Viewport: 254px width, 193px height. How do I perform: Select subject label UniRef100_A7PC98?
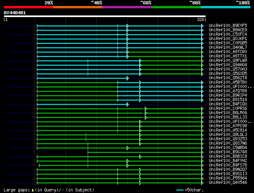coord(228,126)
